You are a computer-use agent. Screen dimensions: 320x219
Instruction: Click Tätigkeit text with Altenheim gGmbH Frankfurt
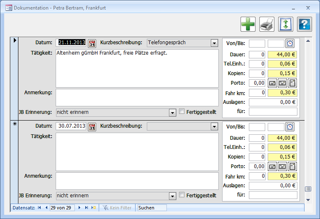pyautogui.click(x=112, y=53)
